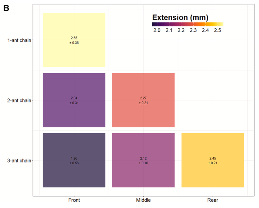Image resolution: width=259 pixels, height=208 pixels.
Task: Click the Extension color gradient bar
Action: (188, 25)
